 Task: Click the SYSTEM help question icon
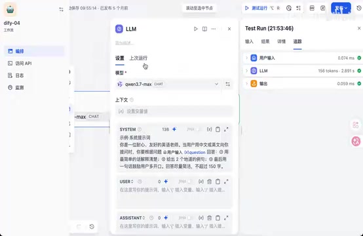(140, 129)
